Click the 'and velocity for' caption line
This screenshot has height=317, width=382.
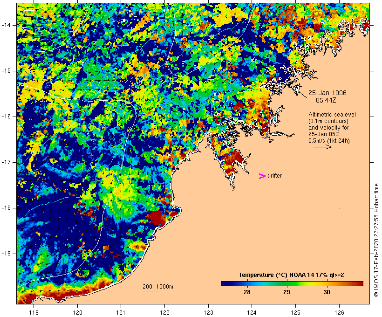click(328, 128)
